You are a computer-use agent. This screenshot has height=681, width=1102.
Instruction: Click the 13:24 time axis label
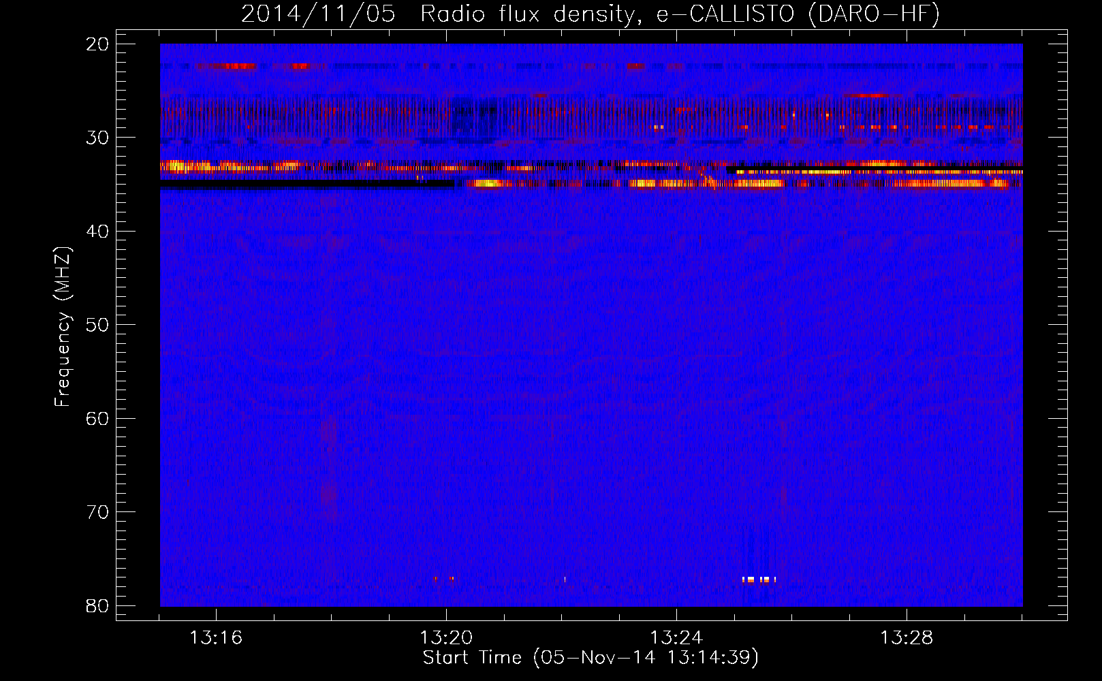click(676, 638)
